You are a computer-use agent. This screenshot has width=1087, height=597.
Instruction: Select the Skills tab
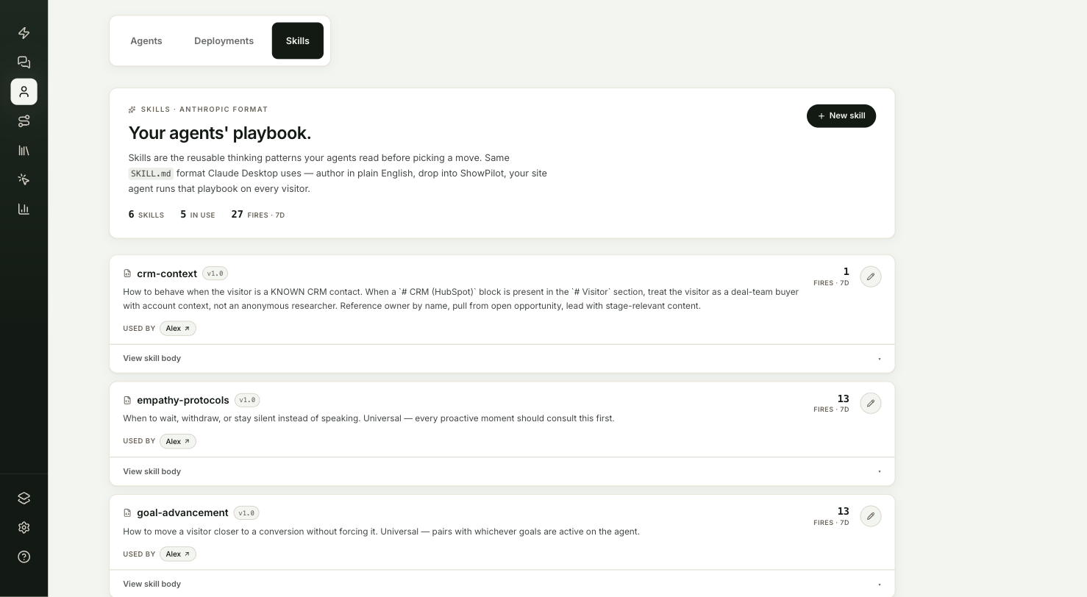298,41
